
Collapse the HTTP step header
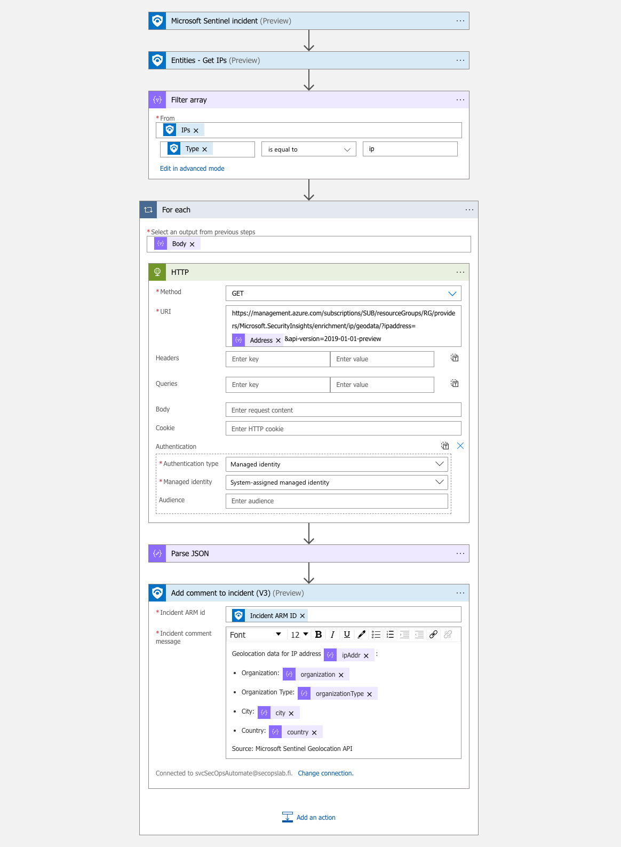pos(309,272)
